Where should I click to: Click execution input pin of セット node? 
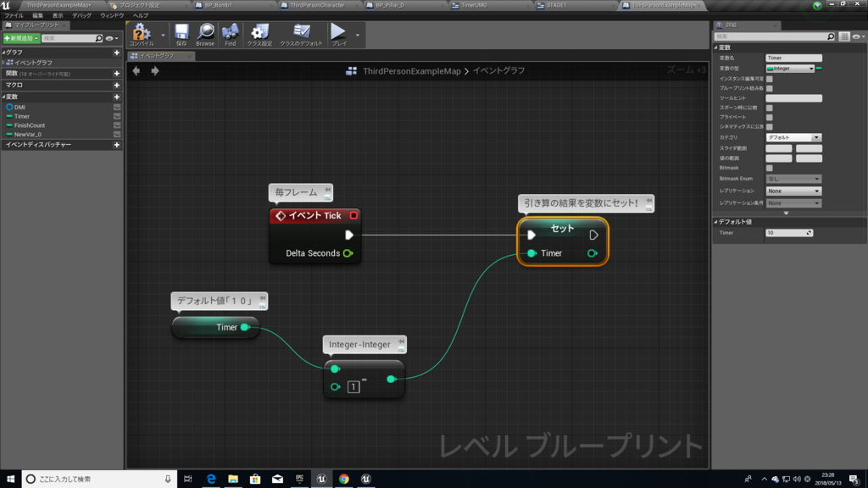tap(531, 236)
